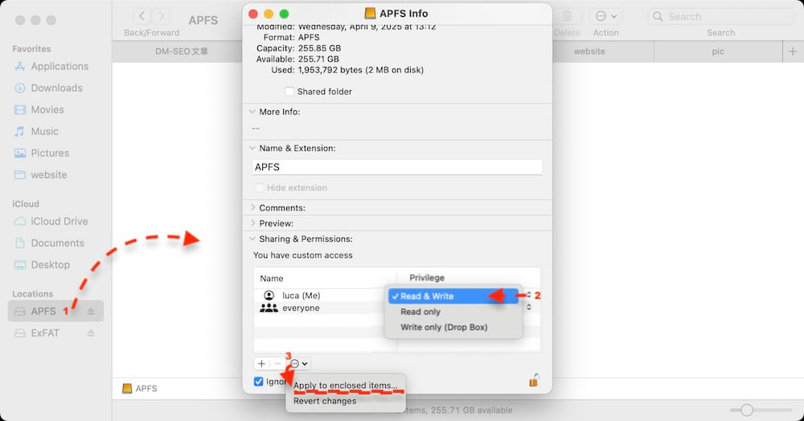The width and height of the screenshot is (804, 421).
Task: Choose Apply to enclosed items
Action: point(346,385)
